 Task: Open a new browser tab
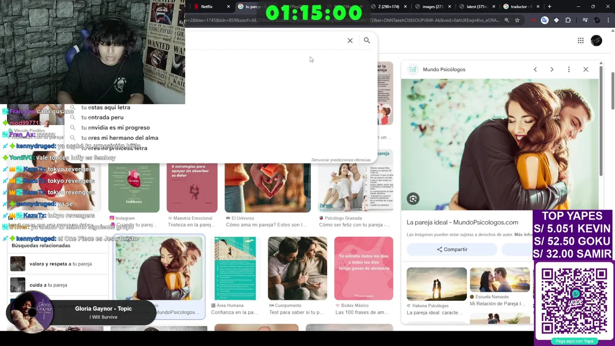[549, 7]
